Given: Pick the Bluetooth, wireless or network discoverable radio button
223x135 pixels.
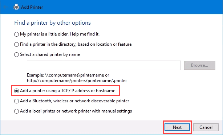Looking at the screenshot, I should (x=16, y=101).
